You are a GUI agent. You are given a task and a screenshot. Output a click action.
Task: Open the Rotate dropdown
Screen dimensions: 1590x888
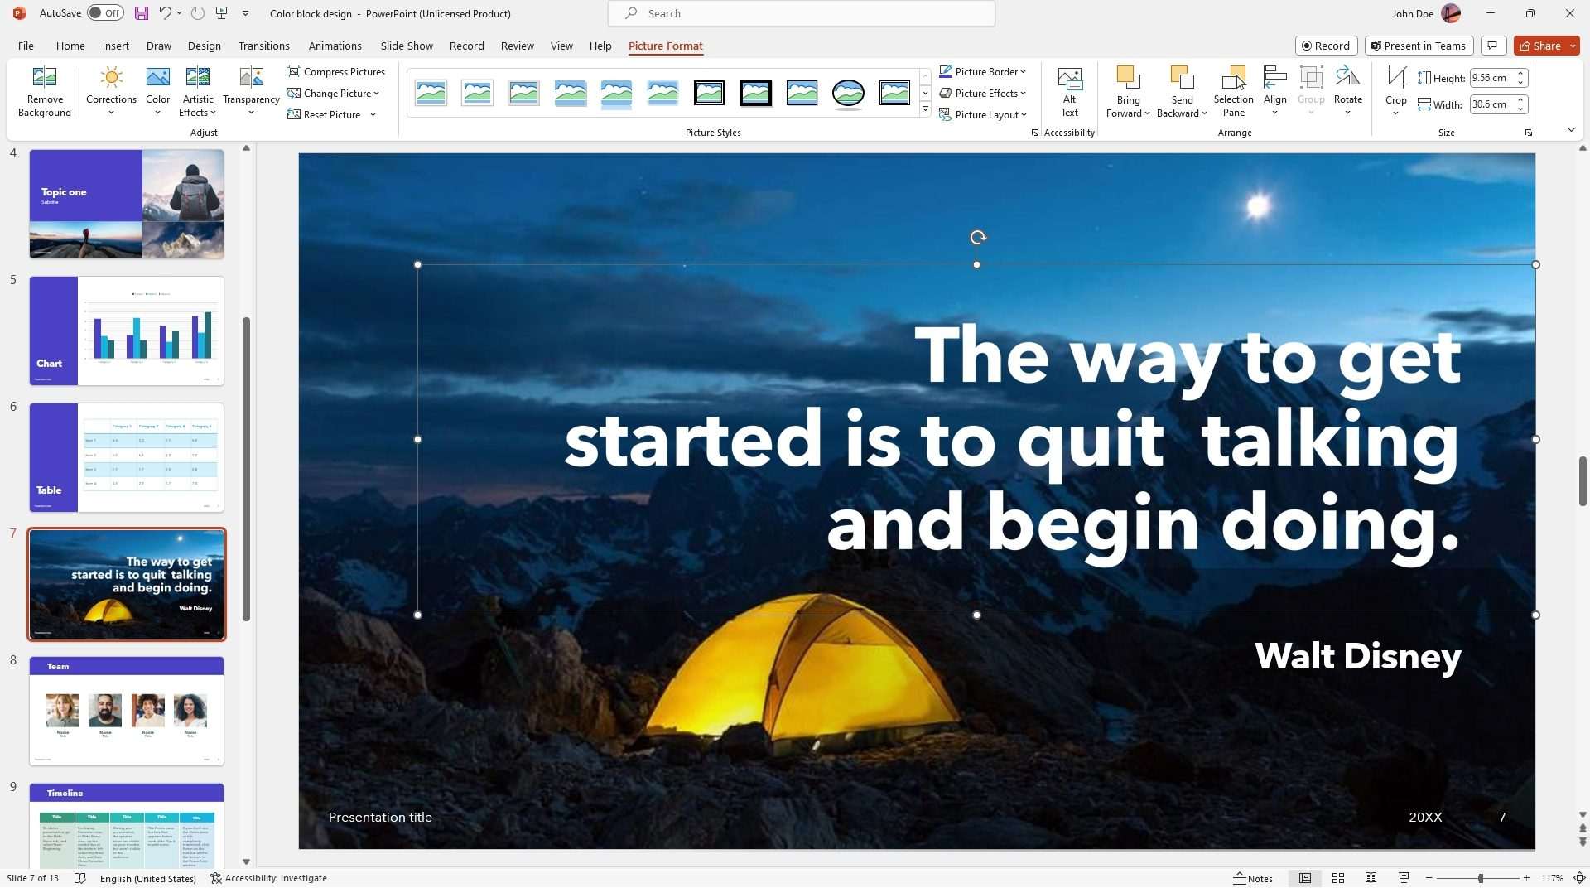pyautogui.click(x=1347, y=91)
